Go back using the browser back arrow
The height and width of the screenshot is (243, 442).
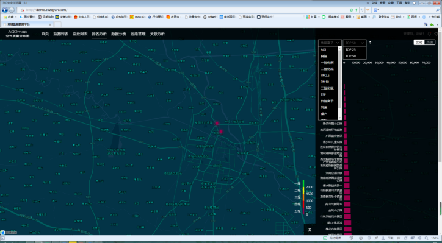coord(4,10)
